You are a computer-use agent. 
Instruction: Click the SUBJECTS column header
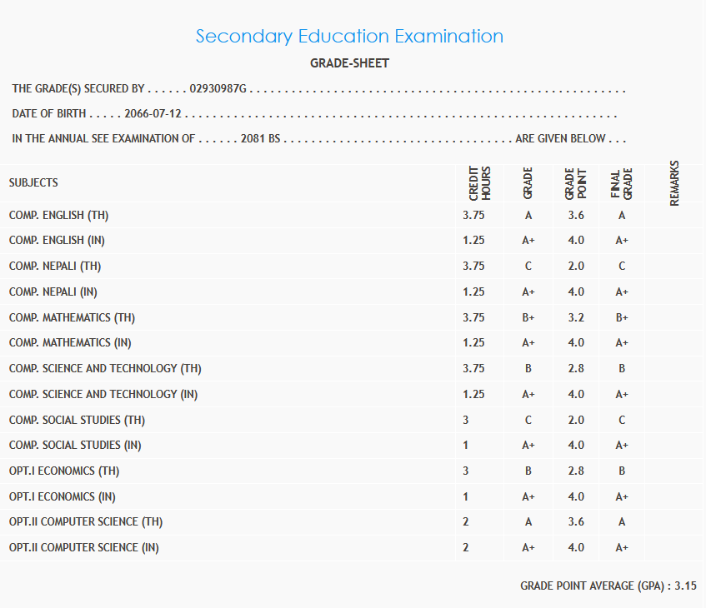click(x=33, y=182)
